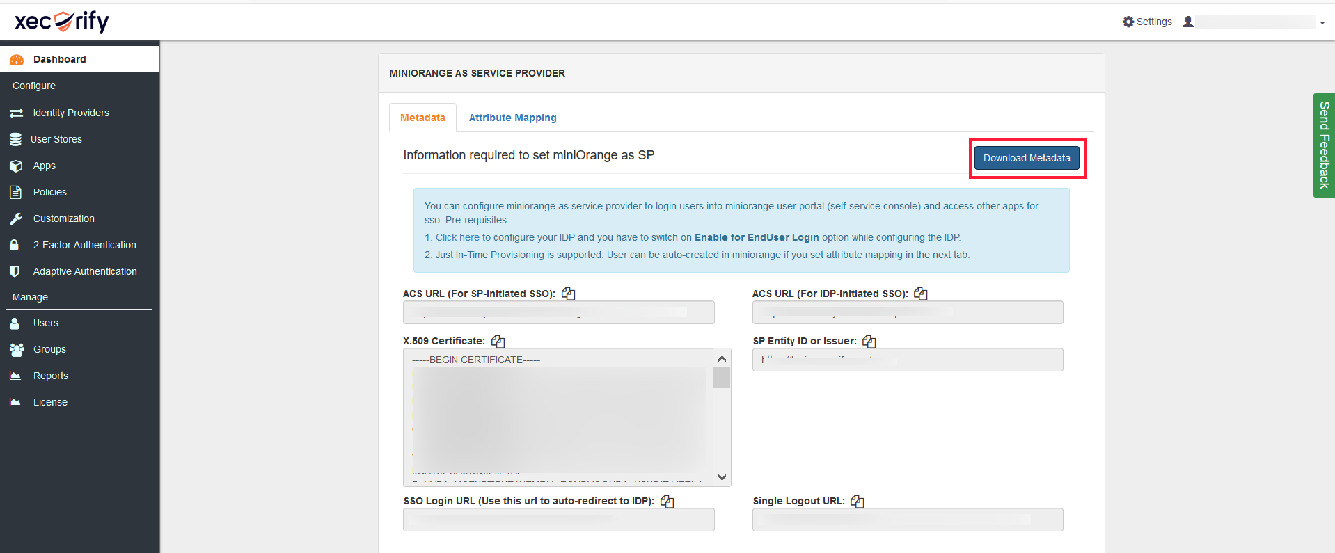This screenshot has width=1335, height=553.
Task: Click the ACS URL SP-Initiated field
Action: (559, 312)
